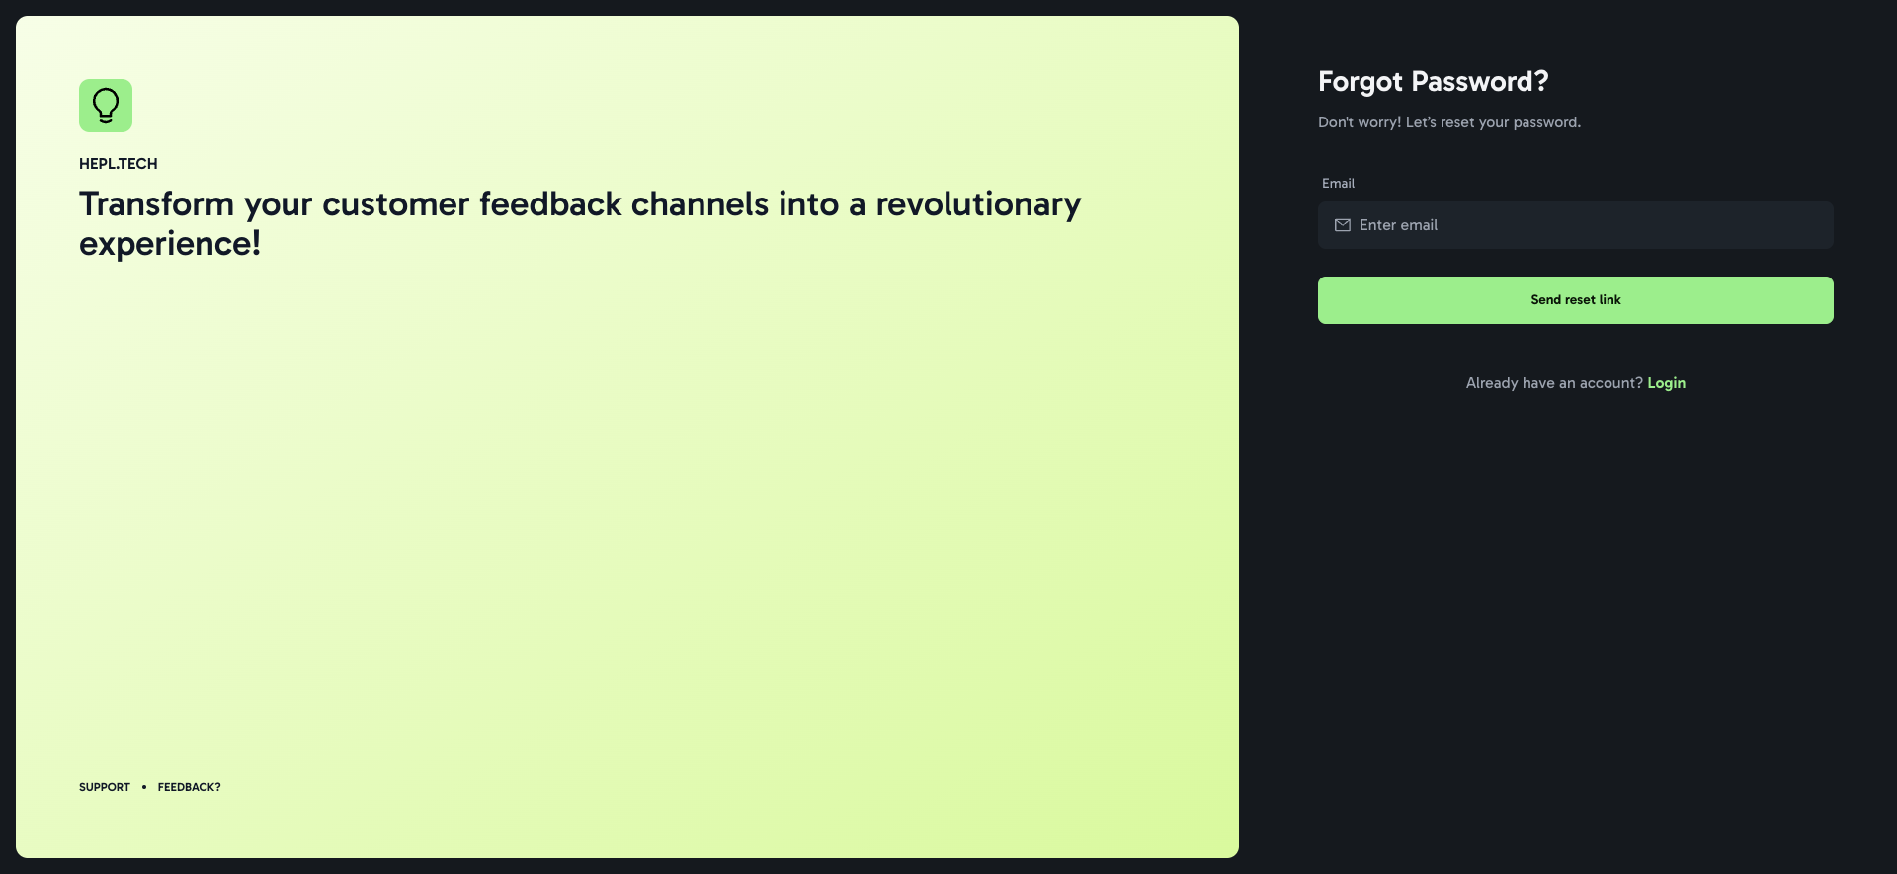Screen dimensions: 1897x874
Task: Click the dot between SUPPORT and FEEDBACK
Action: (x=144, y=787)
